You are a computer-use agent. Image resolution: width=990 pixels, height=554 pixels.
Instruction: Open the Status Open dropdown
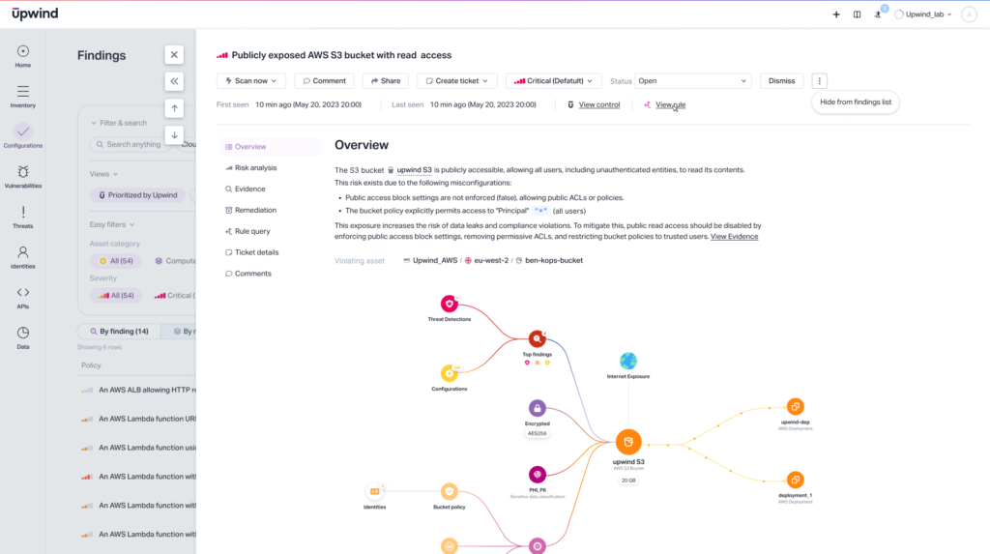[x=692, y=81]
